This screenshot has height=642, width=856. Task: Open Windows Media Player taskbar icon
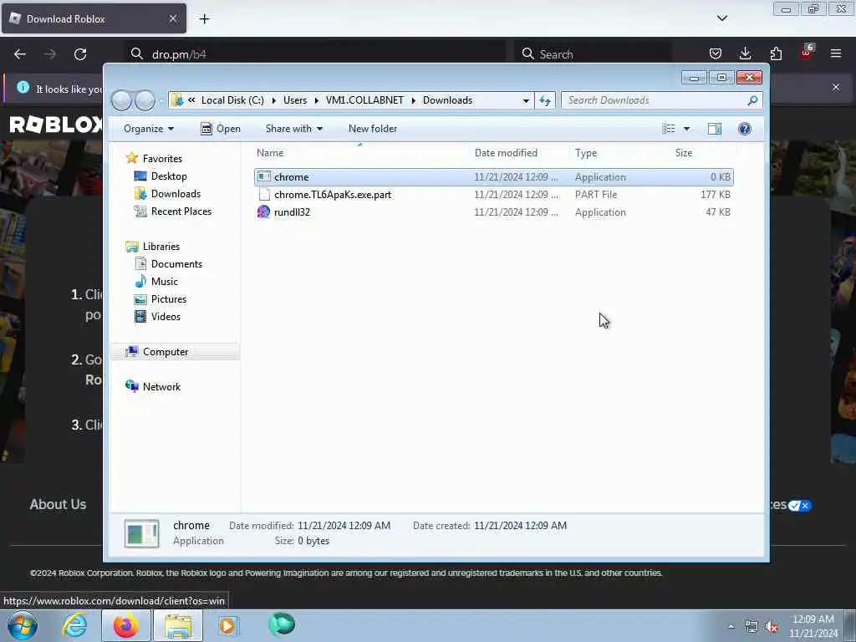point(228,625)
